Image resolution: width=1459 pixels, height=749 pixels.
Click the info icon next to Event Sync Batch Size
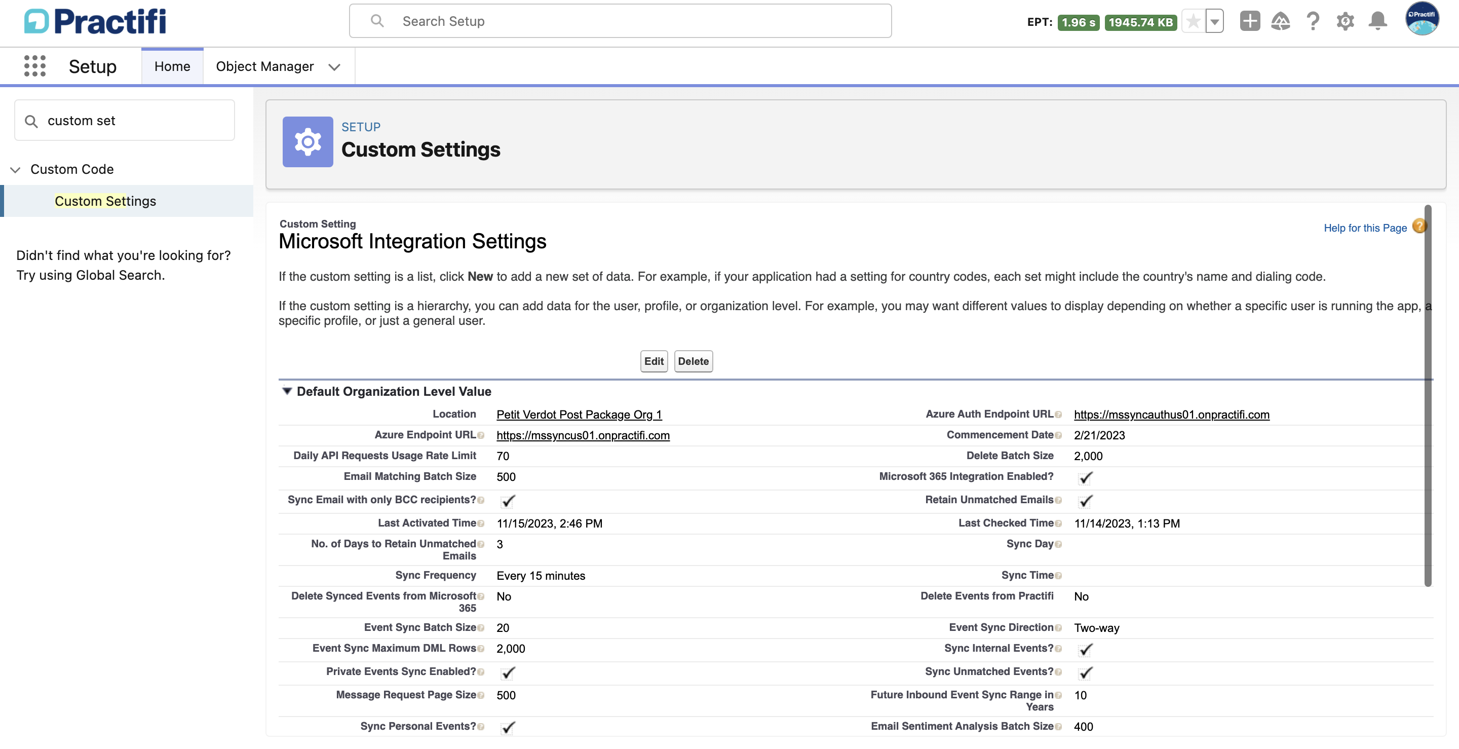pyautogui.click(x=481, y=628)
